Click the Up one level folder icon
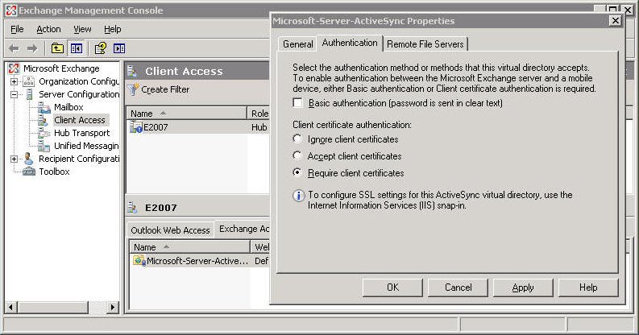Viewport: 639px width, 335px height. pos(57,49)
